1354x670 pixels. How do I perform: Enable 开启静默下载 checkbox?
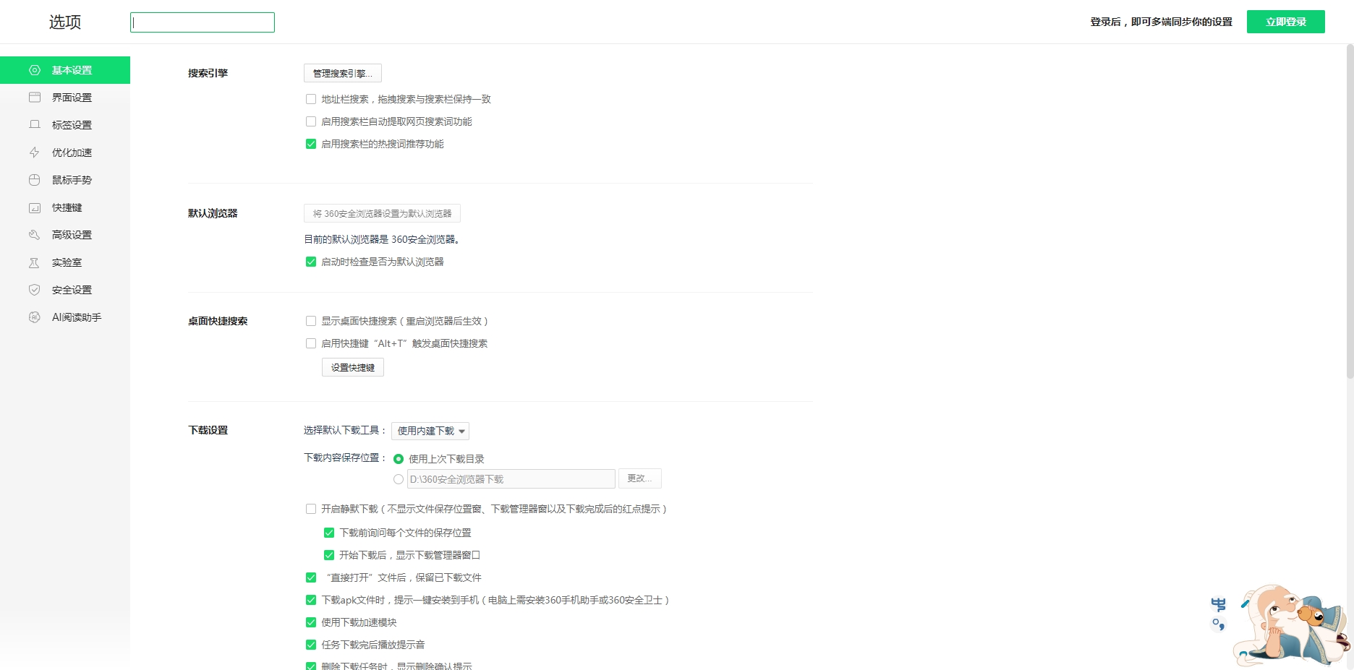click(311, 509)
